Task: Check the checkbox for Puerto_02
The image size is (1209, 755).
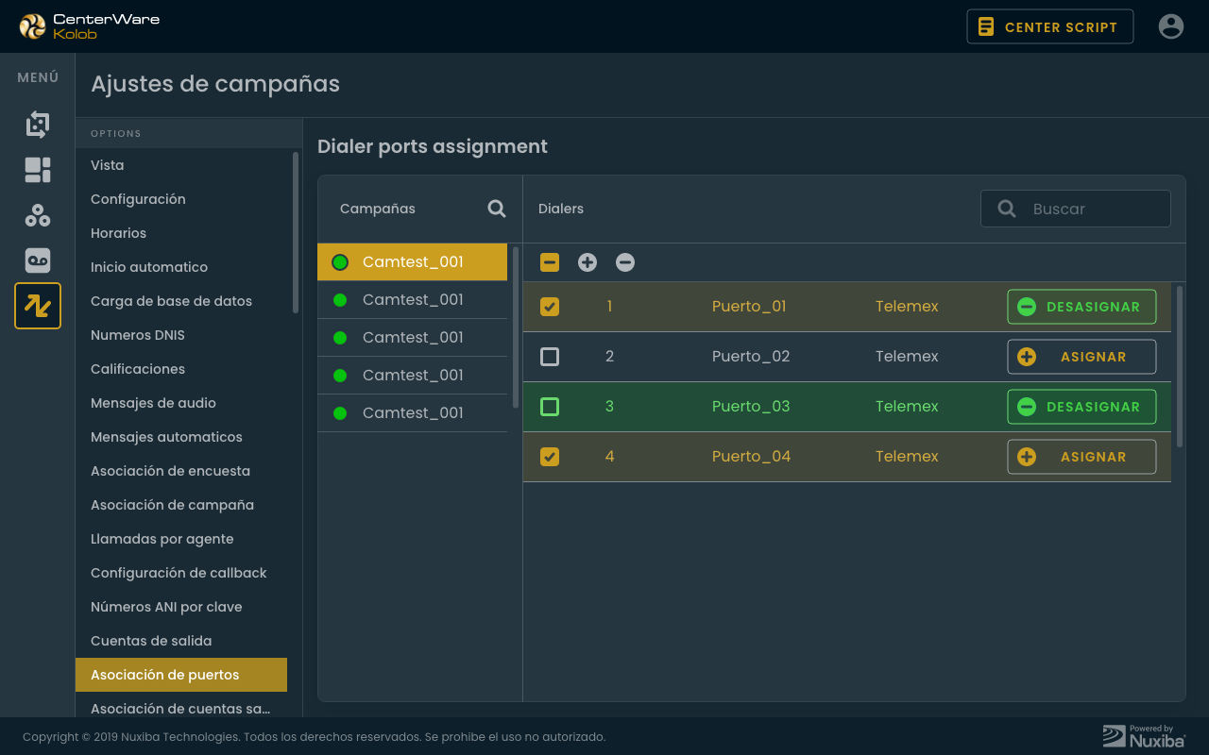Action: coord(550,357)
